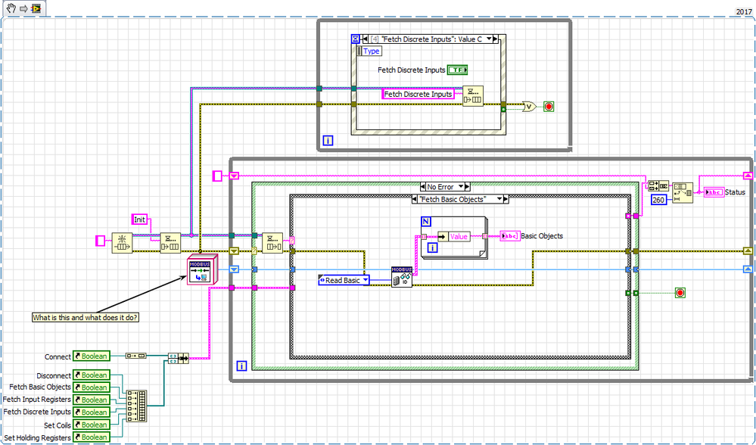Select the Value unbundle element
Screen dimensions: 756x445
(454, 236)
